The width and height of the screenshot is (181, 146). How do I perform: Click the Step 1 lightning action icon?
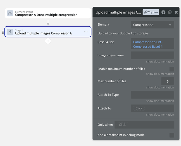click(10, 32)
